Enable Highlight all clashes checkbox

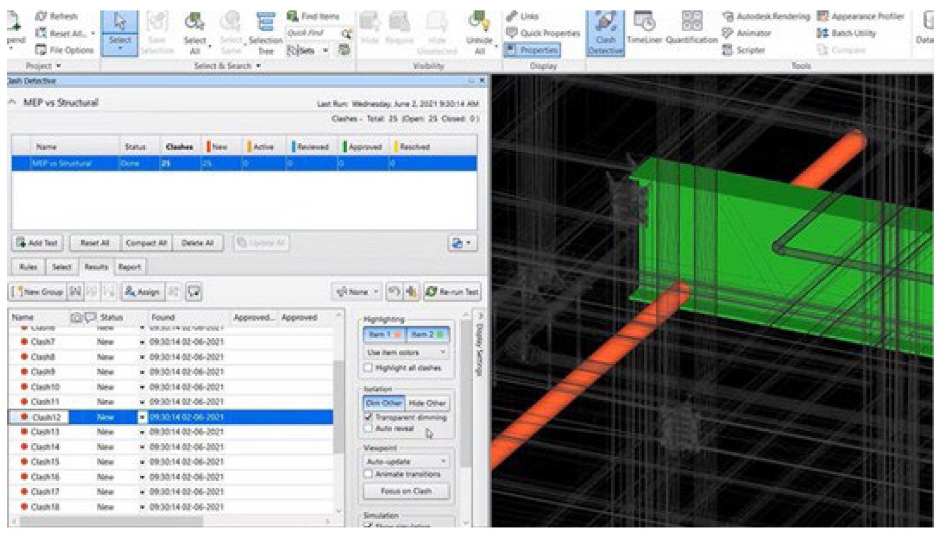click(368, 368)
